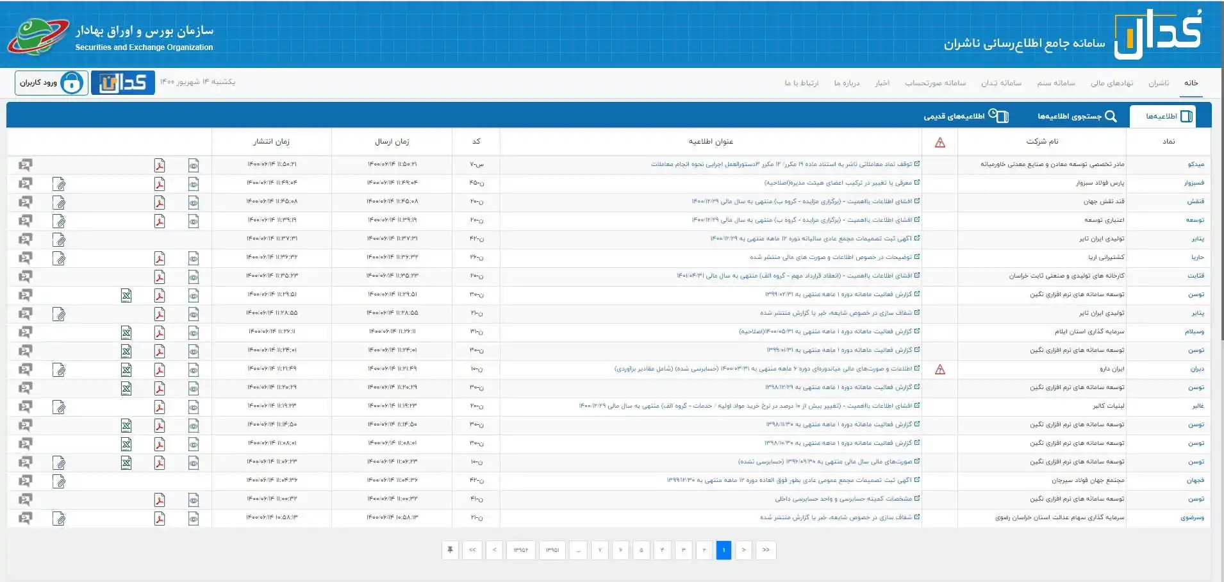Click سامانه جامع اطلاع‌رسانی ناشران title
The height and width of the screenshot is (582, 1224).
click(1024, 44)
